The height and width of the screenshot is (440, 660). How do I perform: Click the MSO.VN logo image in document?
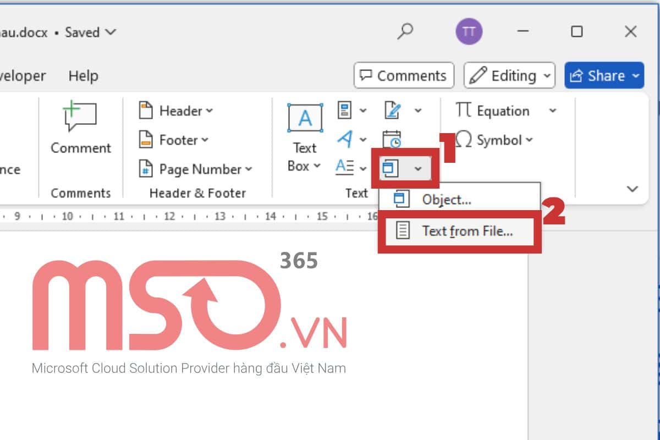click(189, 314)
